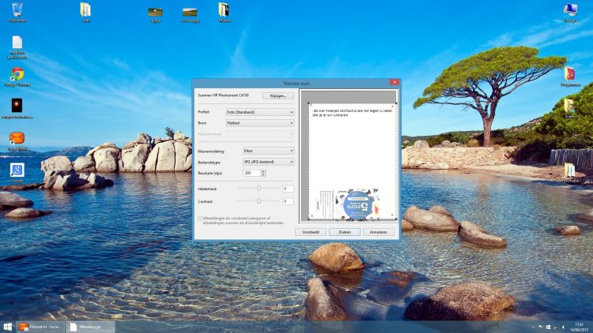Click the Wijzigen scanner button

click(x=278, y=95)
